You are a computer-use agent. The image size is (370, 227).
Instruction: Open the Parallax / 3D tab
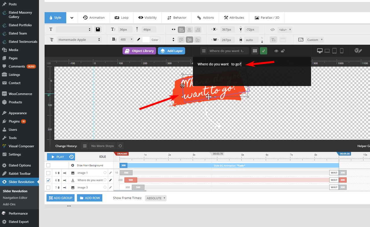pyautogui.click(x=267, y=18)
